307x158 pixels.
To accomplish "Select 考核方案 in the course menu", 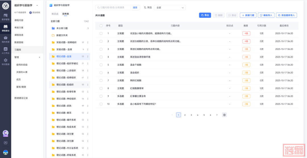I will click(19, 28).
